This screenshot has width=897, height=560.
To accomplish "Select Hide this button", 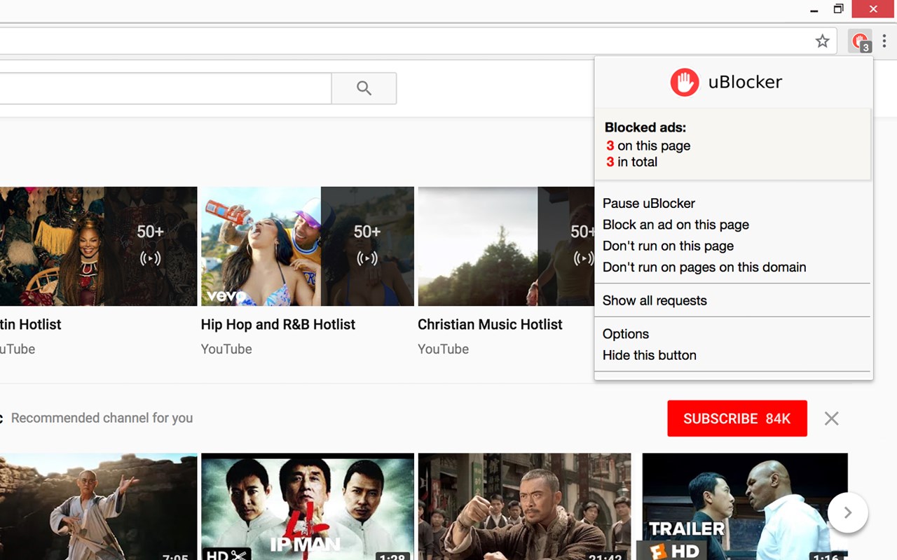I will click(x=650, y=356).
